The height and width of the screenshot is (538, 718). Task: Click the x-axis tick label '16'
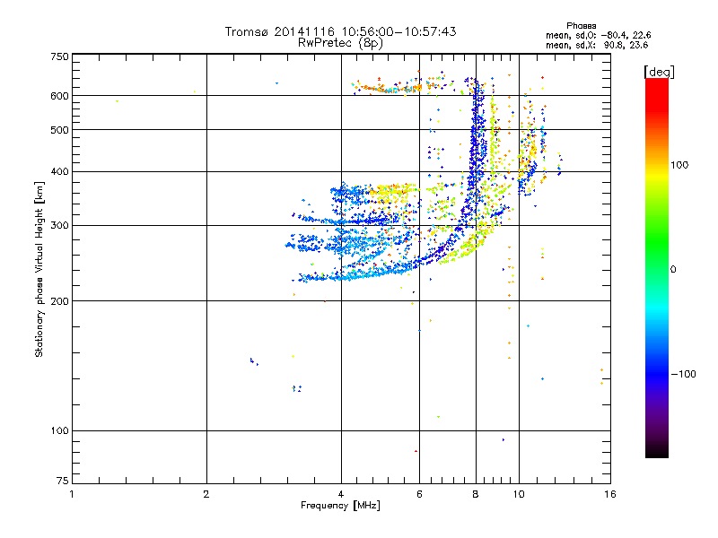point(610,494)
